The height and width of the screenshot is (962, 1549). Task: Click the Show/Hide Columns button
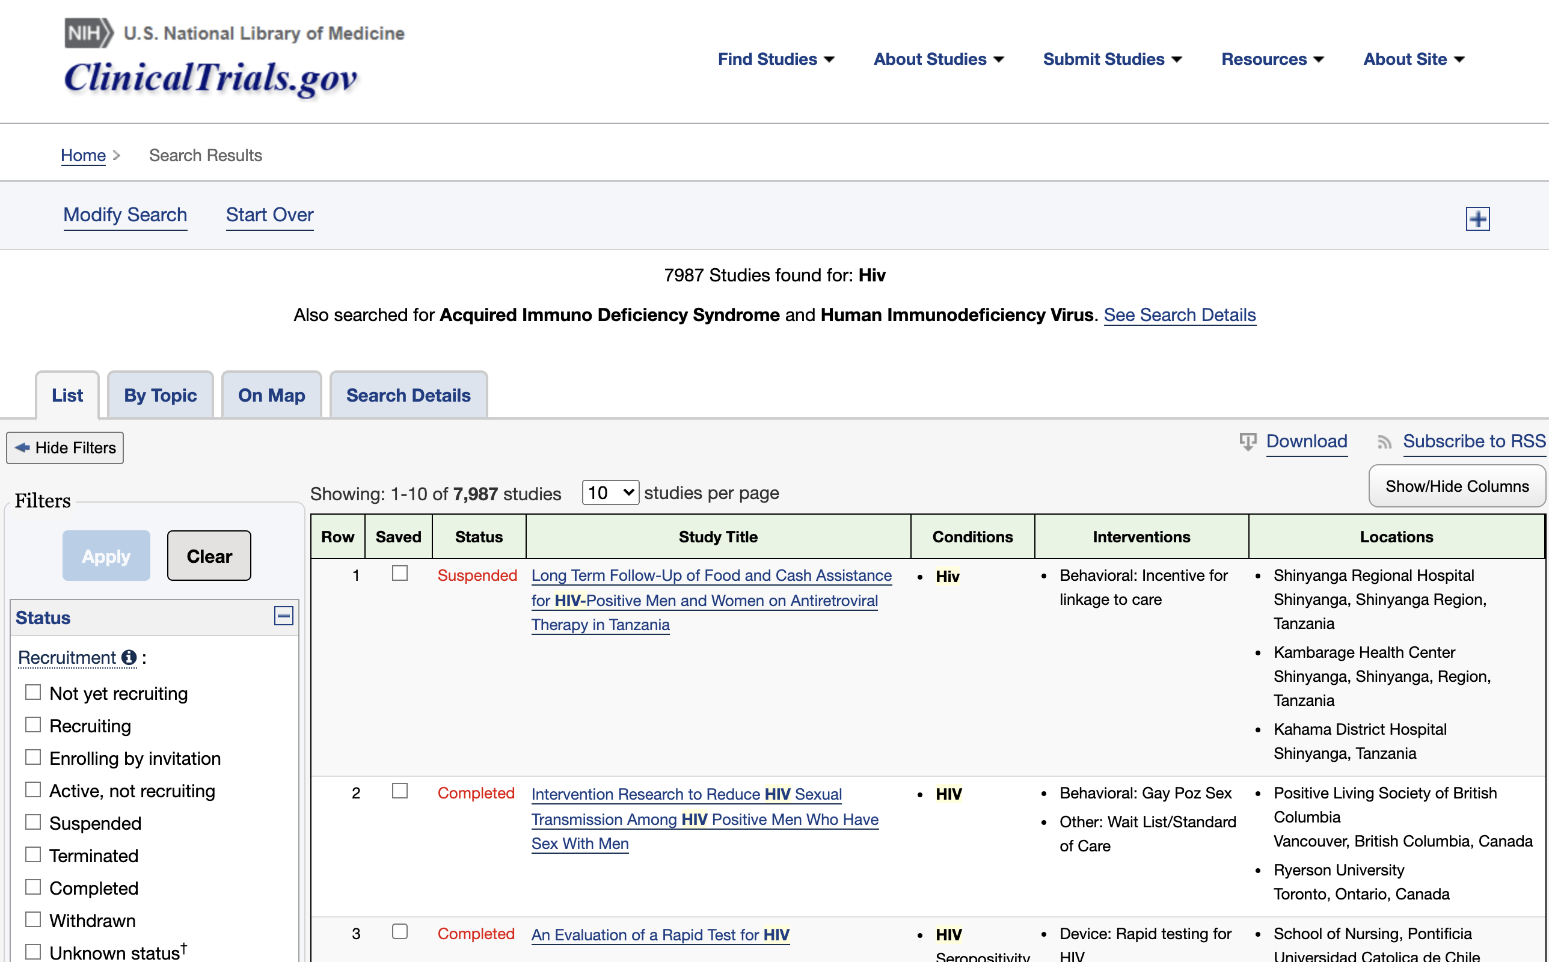1457,487
